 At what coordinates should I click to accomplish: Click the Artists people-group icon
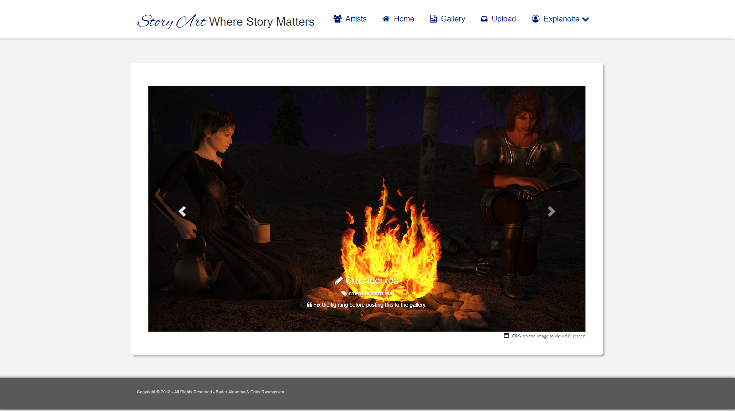(x=337, y=19)
